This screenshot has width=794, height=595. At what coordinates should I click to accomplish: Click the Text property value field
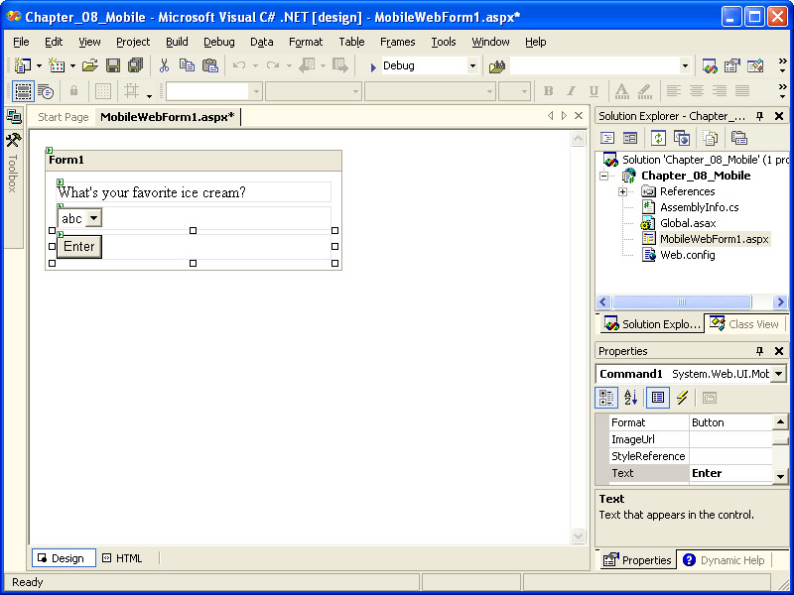tap(729, 473)
